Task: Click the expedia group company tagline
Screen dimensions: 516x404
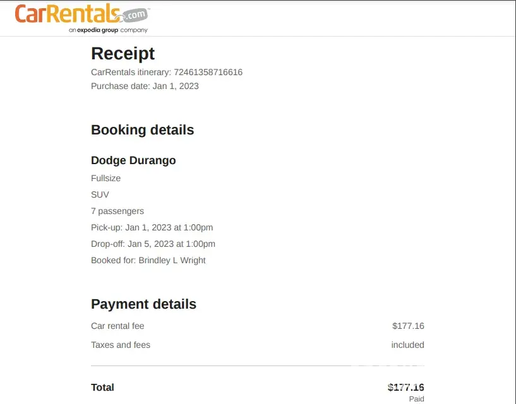Action: pyautogui.click(x=108, y=30)
